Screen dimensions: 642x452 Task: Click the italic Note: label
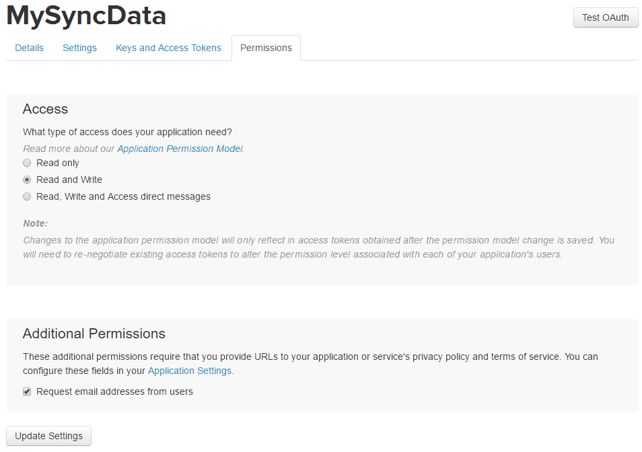click(35, 223)
